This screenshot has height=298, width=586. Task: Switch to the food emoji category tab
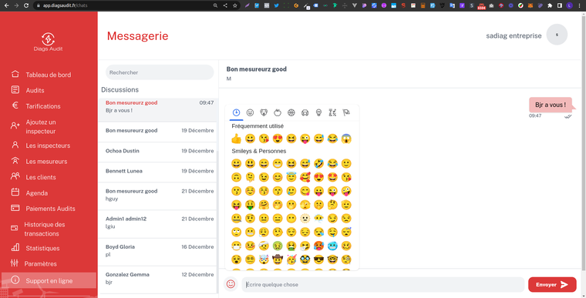point(278,112)
